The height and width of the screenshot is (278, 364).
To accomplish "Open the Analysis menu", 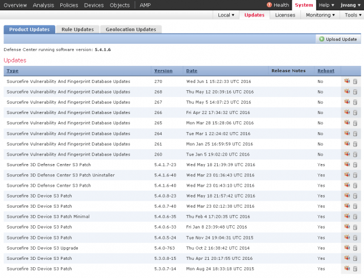I will pos(43,5).
